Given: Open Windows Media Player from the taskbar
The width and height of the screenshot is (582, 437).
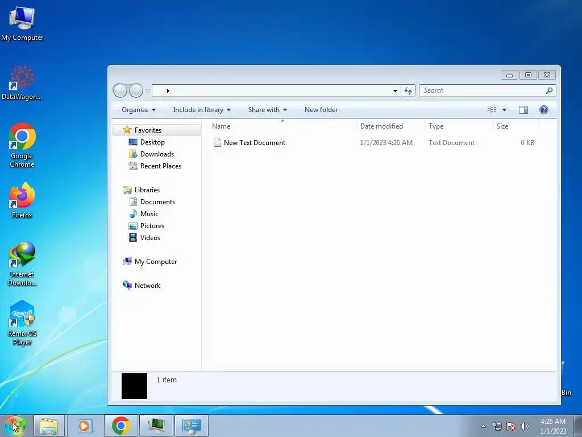Looking at the screenshot, I should tap(84, 426).
